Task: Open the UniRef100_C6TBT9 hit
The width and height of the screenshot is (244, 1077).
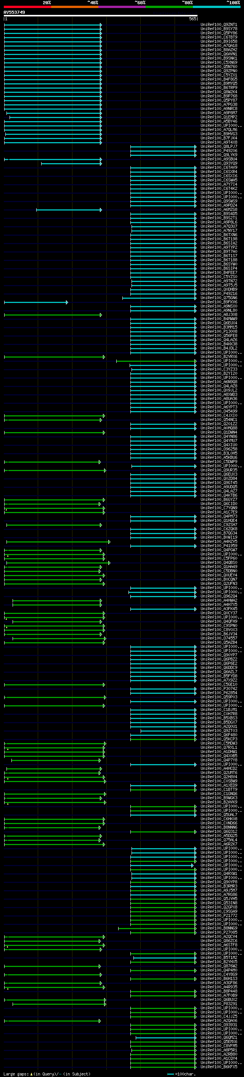Action: pyautogui.click(x=219, y=37)
